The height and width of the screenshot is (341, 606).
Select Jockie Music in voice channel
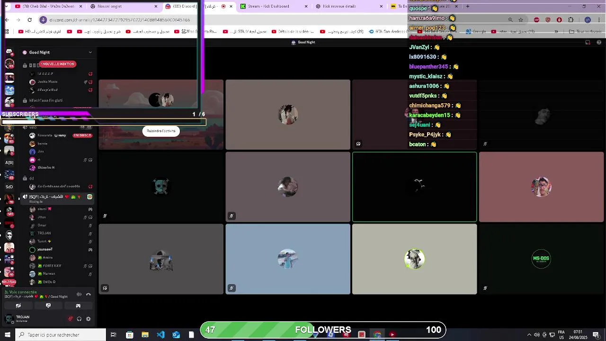[x=47, y=82]
